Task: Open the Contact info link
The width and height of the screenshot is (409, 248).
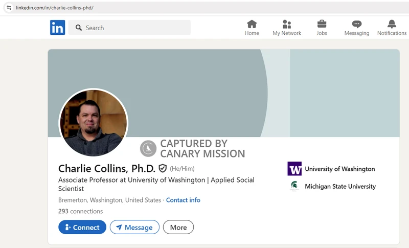Action: (183, 200)
